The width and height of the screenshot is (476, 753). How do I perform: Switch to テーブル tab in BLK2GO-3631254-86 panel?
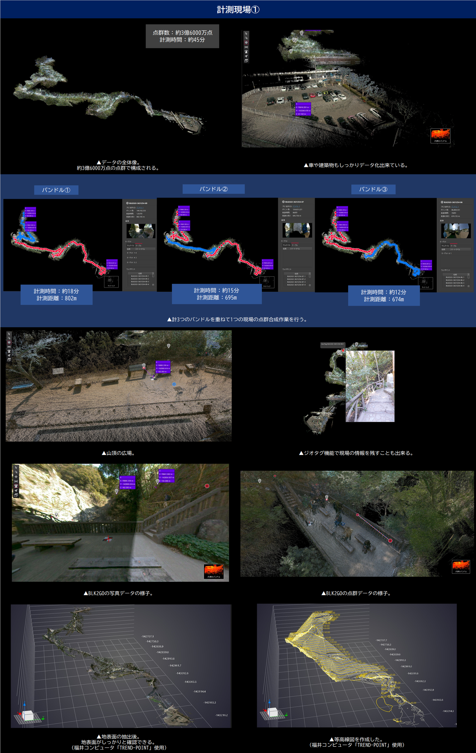tap(454, 246)
